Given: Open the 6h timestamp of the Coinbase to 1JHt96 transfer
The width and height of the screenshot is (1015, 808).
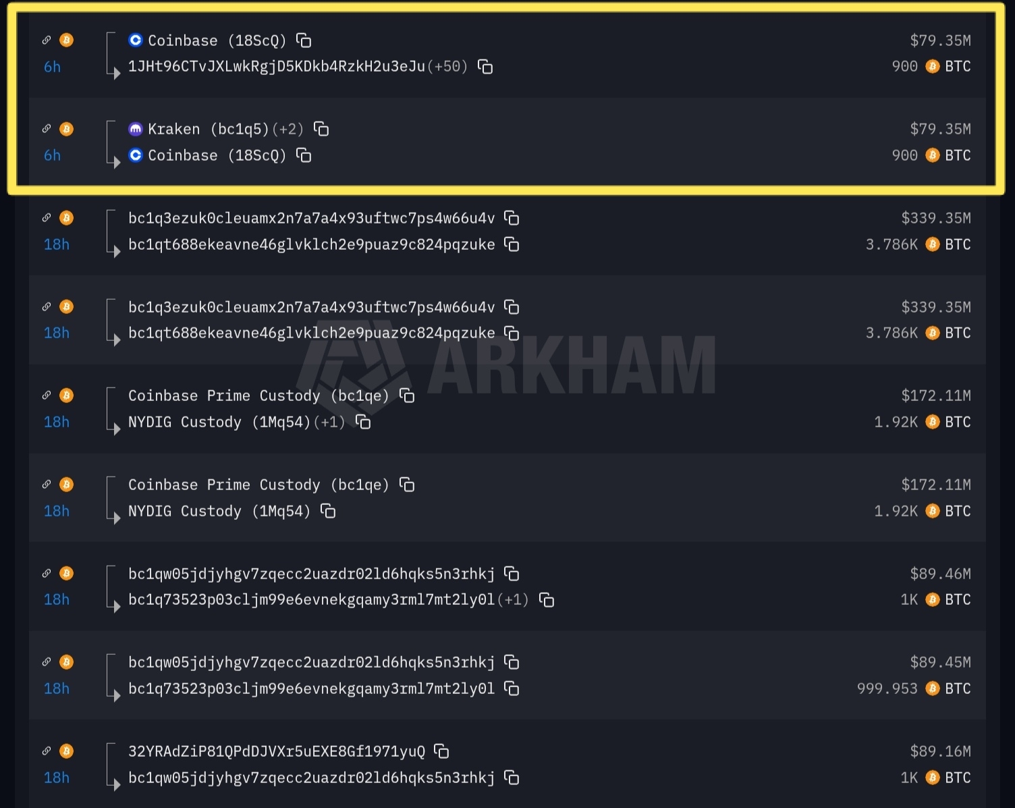Looking at the screenshot, I should (x=52, y=67).
